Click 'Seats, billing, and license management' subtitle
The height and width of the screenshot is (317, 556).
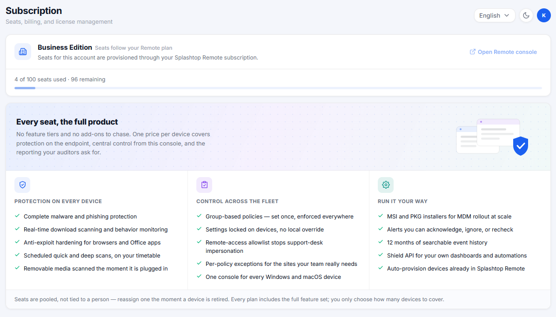pyautogui.click(x=59, y=21)
